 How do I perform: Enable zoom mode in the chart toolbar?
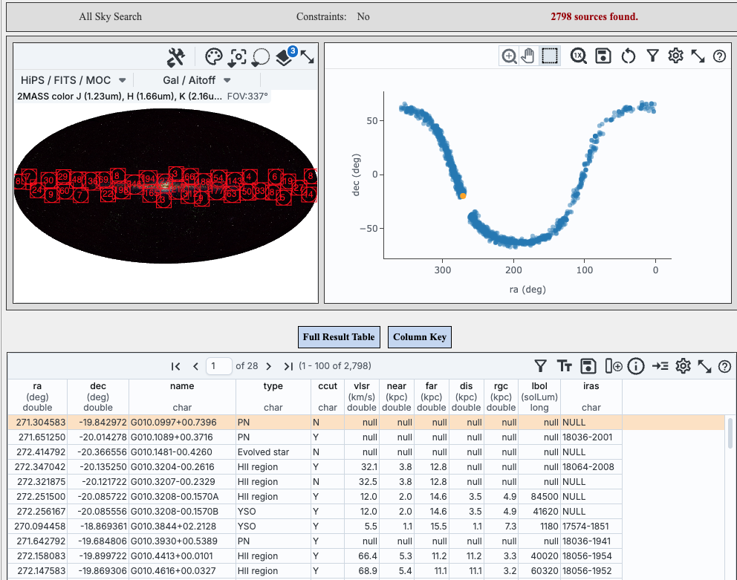click(x=510, y=56)
